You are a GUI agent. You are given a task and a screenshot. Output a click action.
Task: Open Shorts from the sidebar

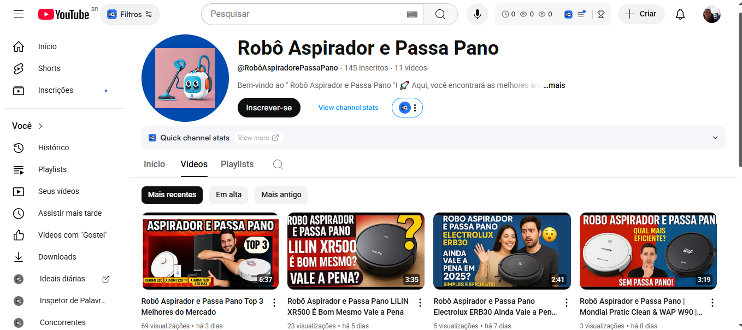pyautogui.click(x=64, y=68)
